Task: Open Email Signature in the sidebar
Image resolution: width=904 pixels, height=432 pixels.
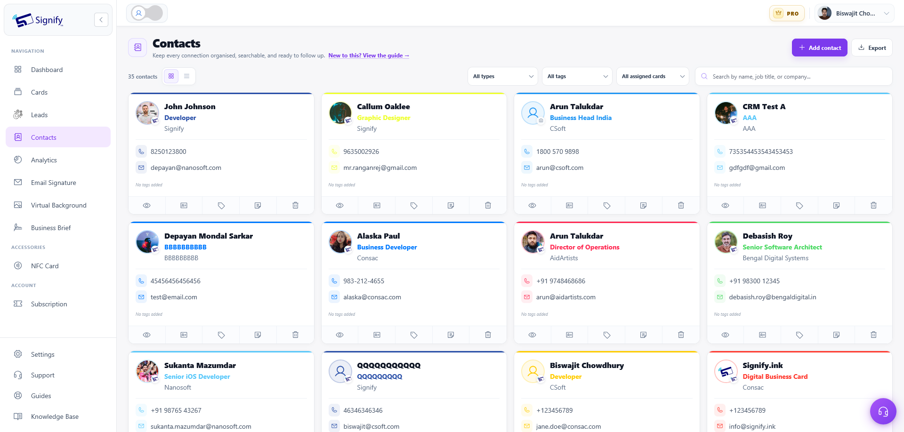Action: (58, 183)
